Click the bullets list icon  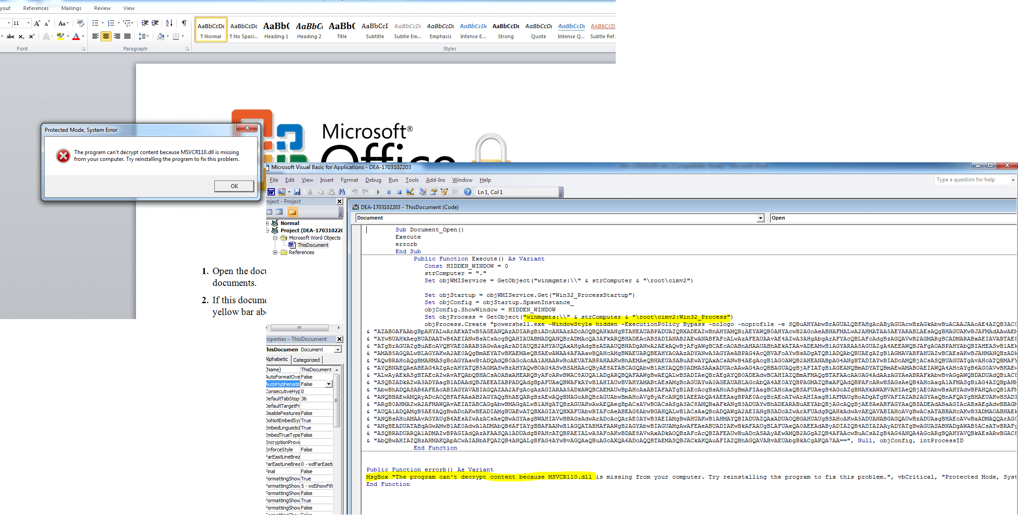pos(95,23)
